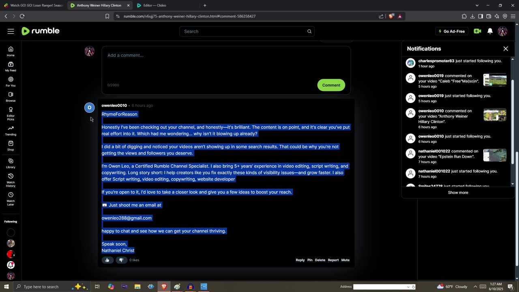Close the Notifications panel

[x=506, y=49]
